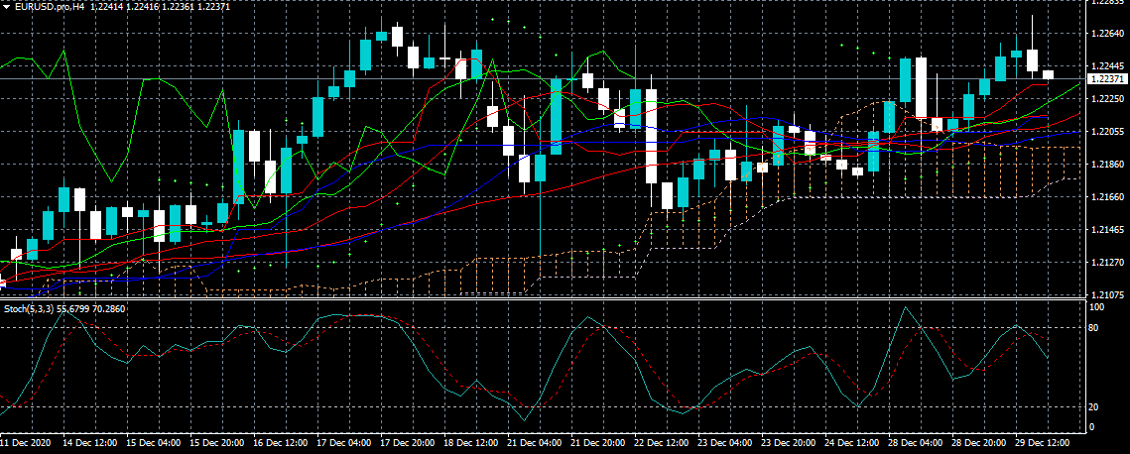Click the stochastic 80 level label
This screenshot has height=454, width=1130.
pos(1095,327)
